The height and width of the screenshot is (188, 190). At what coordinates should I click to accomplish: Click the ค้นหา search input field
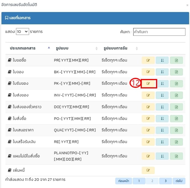[159, 32]
